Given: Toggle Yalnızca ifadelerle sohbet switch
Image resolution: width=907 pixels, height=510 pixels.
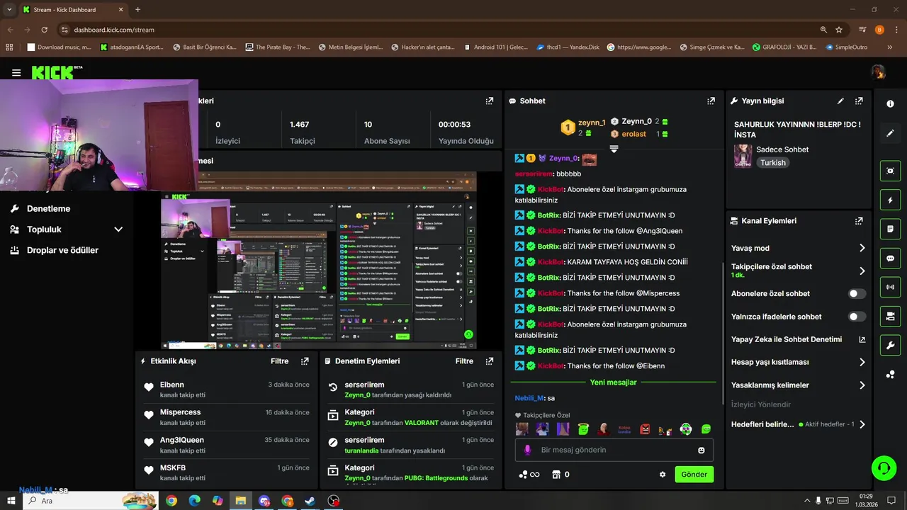Looking at the screenshot, I should 857,317.
